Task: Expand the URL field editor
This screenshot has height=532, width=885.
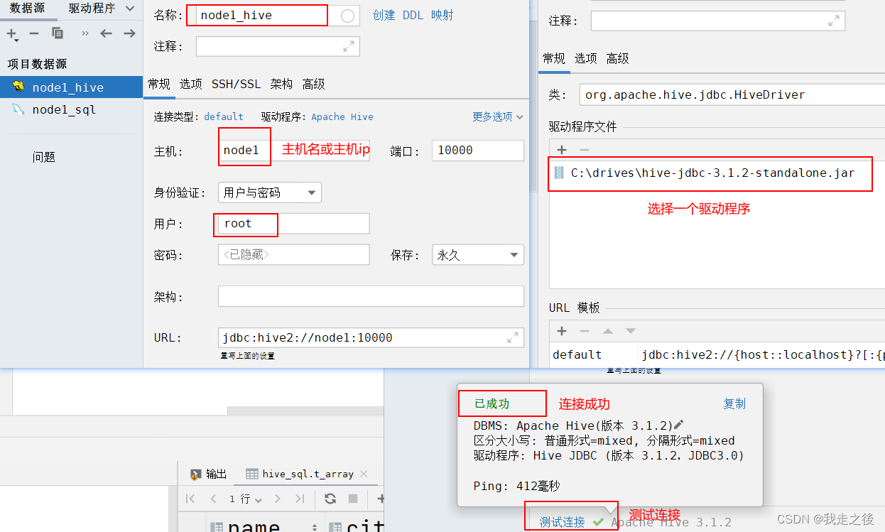Action: (513, 337)
